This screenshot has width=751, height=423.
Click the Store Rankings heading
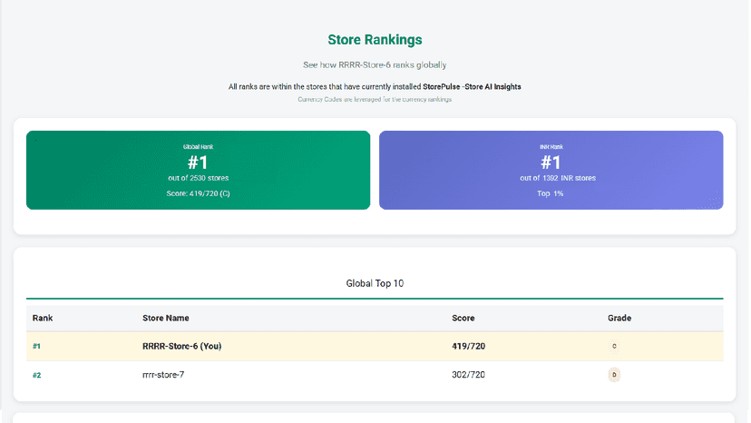pyautogui.click(x=375, y=40)
